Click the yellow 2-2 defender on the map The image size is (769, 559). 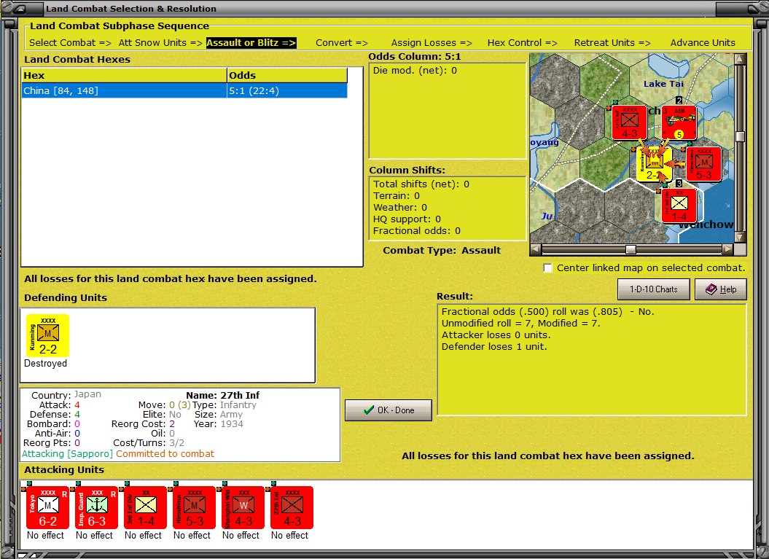click(654, 164)
